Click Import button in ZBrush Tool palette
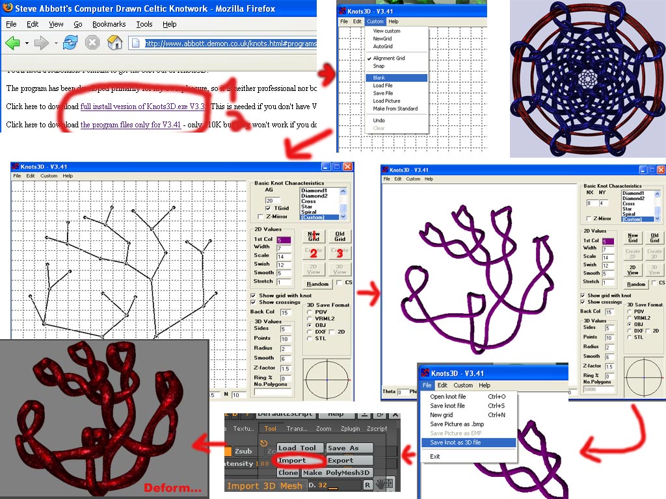The height and width of the screenshot is (499, 666). point(300,461)
